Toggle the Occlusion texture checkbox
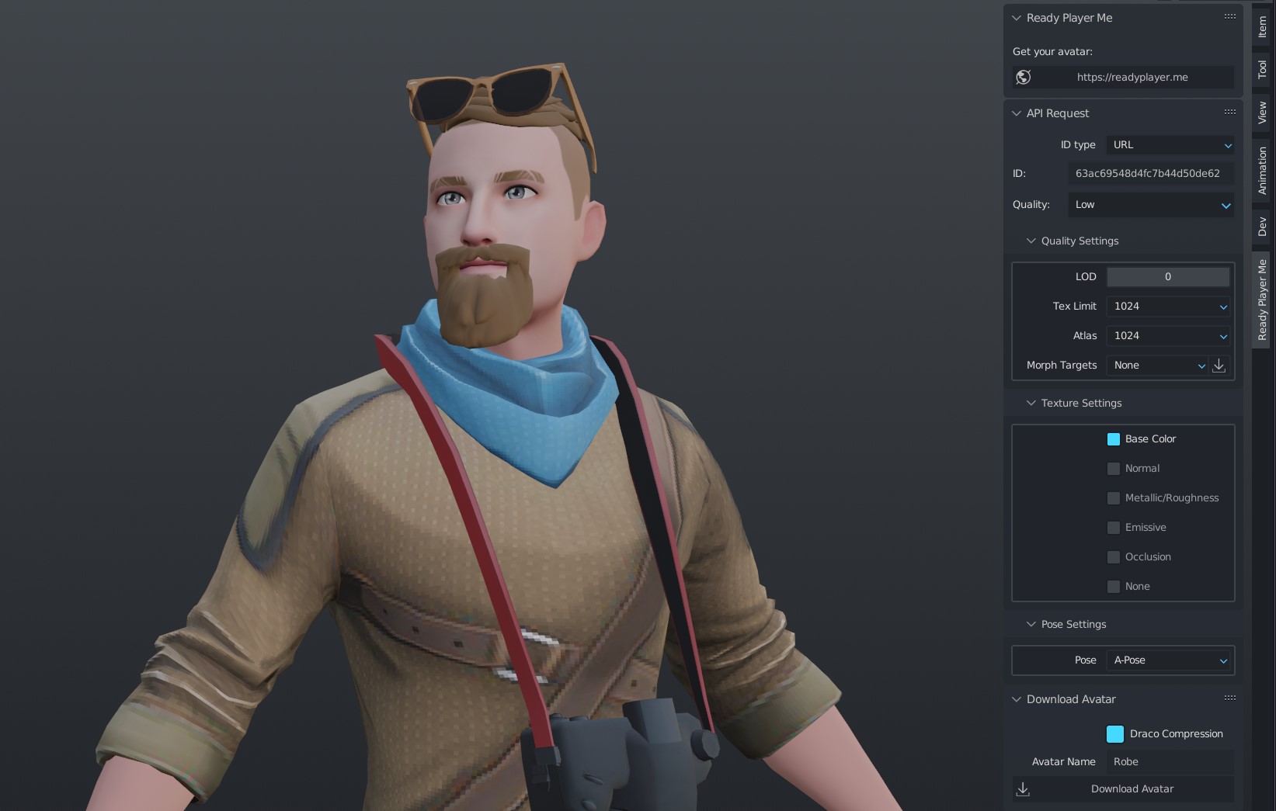This screenshot has height=811, width=1276. 1113,557
